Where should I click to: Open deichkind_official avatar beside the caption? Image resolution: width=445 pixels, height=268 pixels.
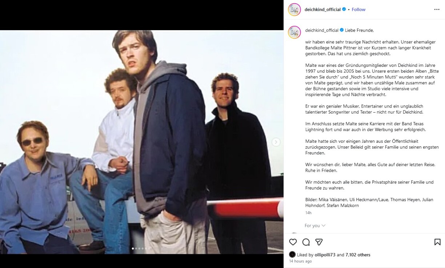pyautogui.click(x=294, y=32)
